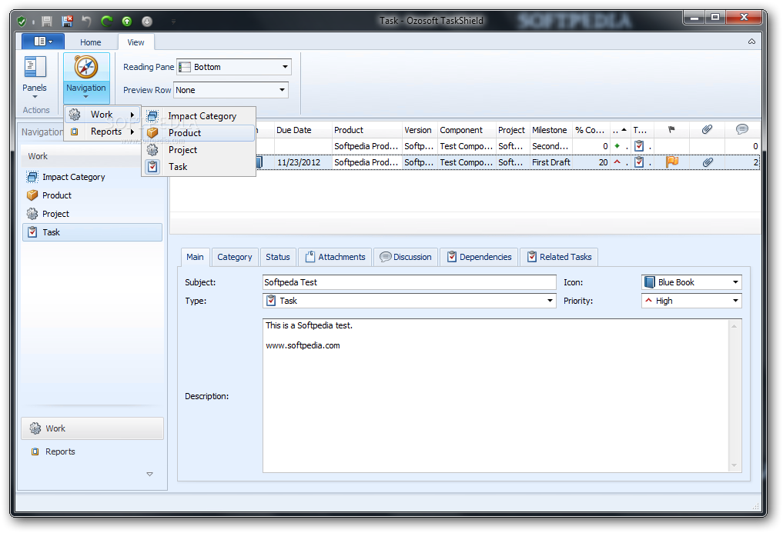Open the Discussion tab
The height and width of the screenshot is (533, 783).
(x=406, y=257)
